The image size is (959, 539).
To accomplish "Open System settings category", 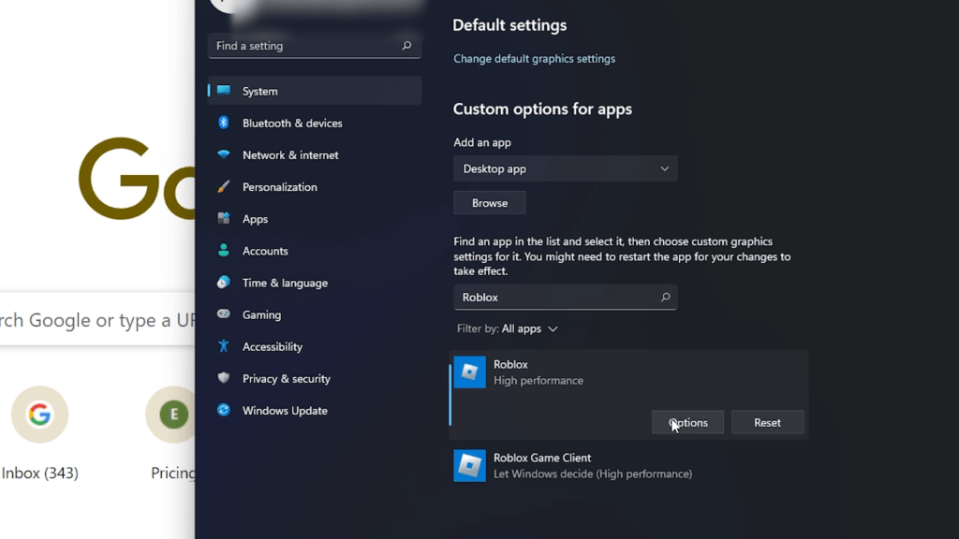I will coord(315,91).
